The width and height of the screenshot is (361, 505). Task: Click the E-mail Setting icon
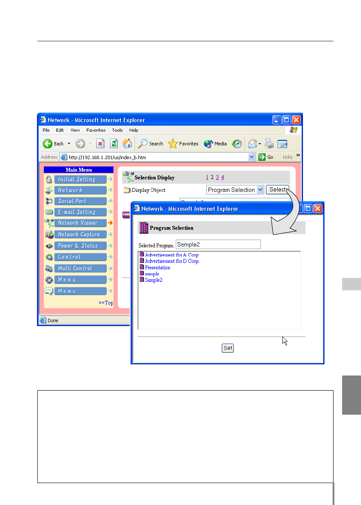tap(49, 212)
